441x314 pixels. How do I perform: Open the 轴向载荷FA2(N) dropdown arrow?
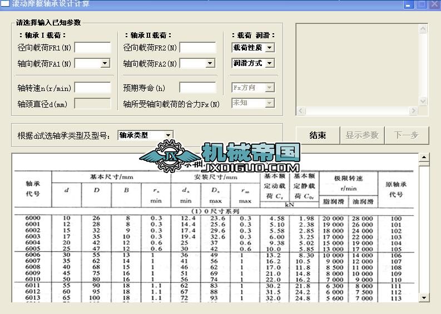210,63
